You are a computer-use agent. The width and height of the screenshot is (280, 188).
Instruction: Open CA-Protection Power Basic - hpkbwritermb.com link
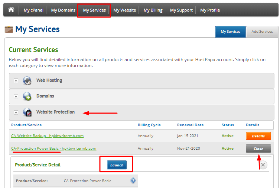[x=53, y=149]
